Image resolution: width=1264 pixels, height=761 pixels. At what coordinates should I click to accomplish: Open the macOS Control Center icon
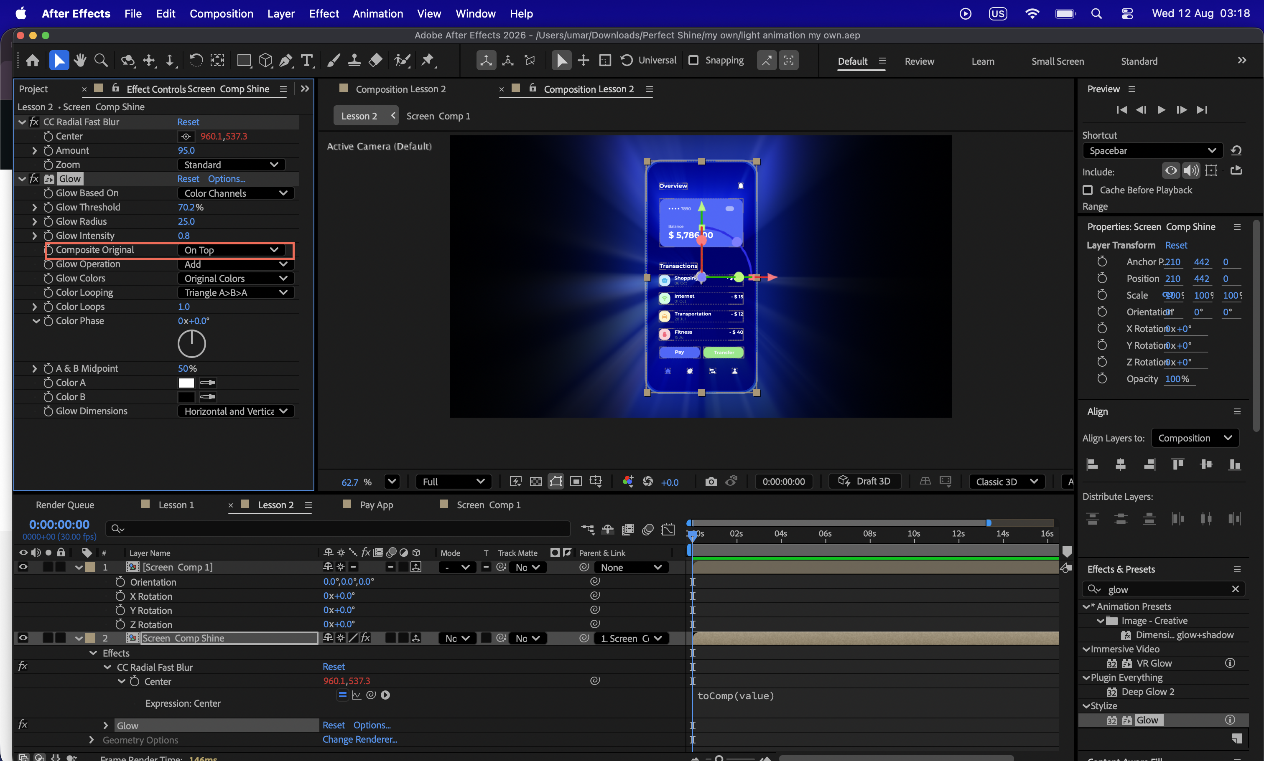point(1127,13)
